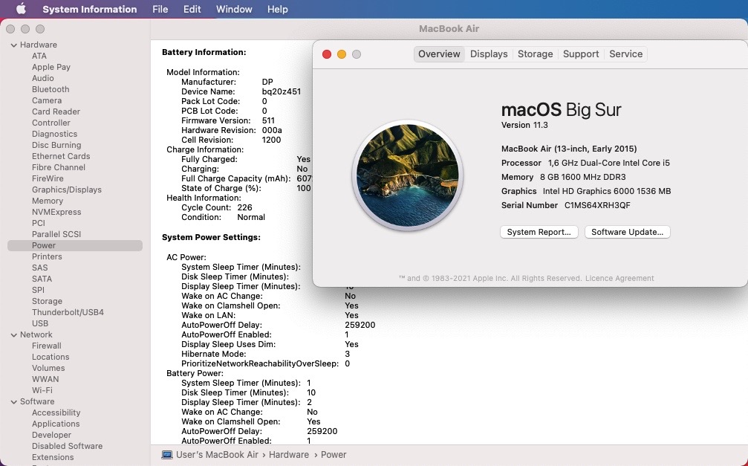The height and width of the screenshot is (466, 748).
Task: Click the serial number C1MS64XRH3QF
Action: [x=597, y=205]
